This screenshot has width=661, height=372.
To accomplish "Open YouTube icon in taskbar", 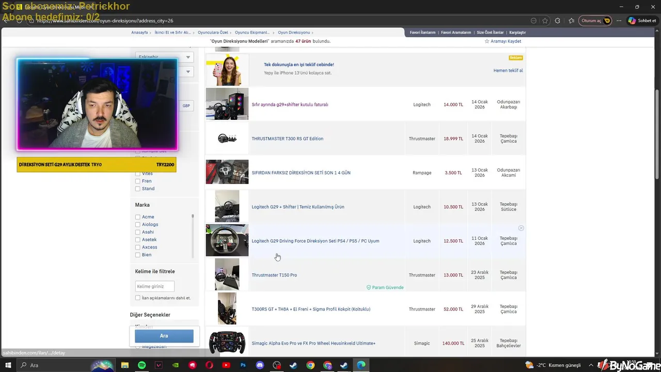I will pos(226,365).
